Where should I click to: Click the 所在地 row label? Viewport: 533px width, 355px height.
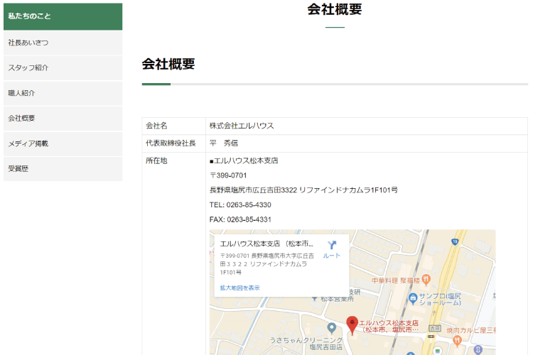[x=156, y=160]
